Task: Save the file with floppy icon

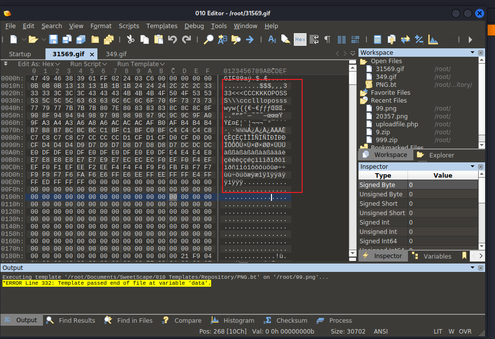Action: 53,39
